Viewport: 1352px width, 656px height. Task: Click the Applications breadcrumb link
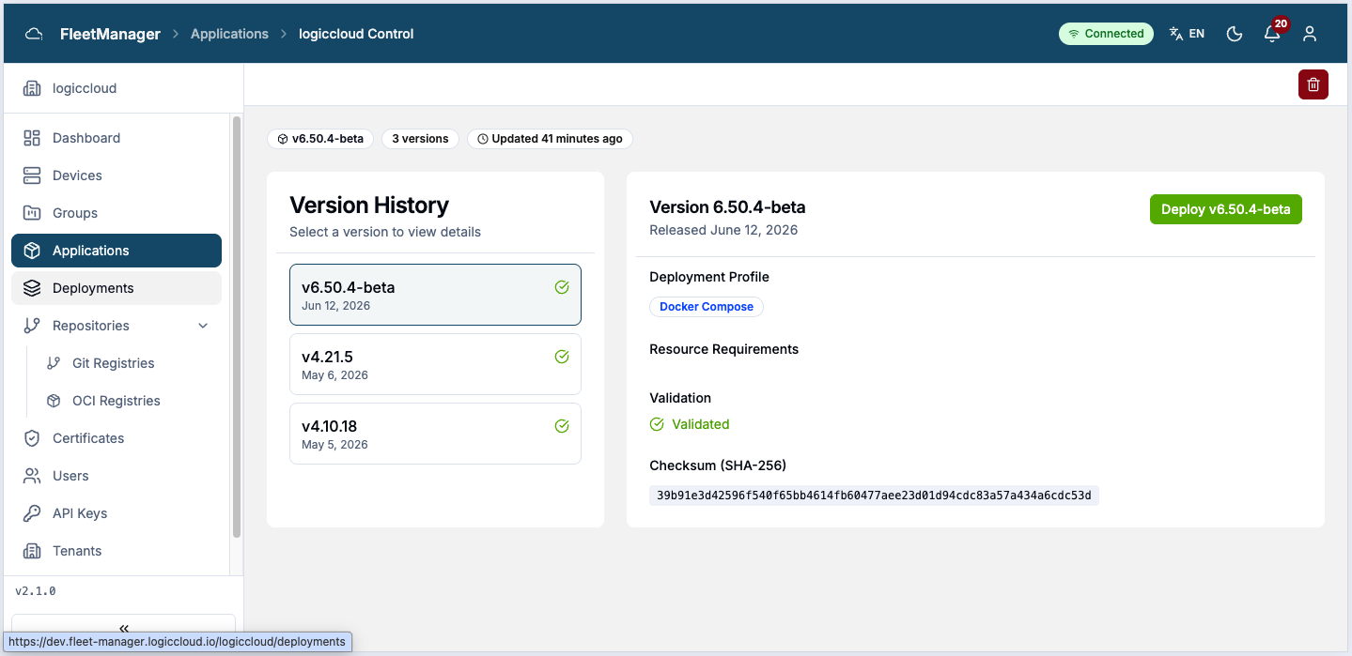click(x=229, y=34)
